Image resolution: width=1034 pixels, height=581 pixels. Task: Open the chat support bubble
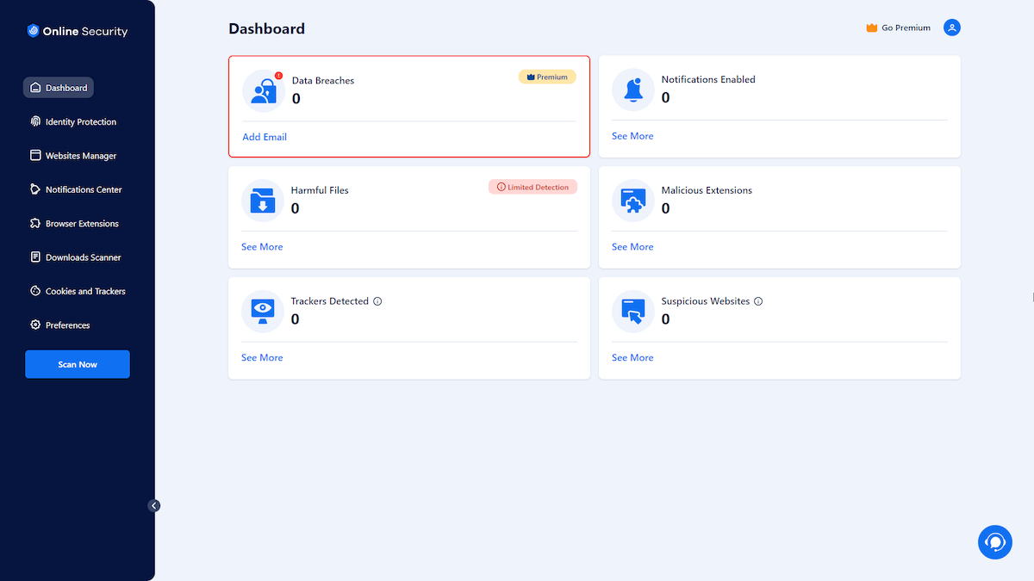(995, 542)
